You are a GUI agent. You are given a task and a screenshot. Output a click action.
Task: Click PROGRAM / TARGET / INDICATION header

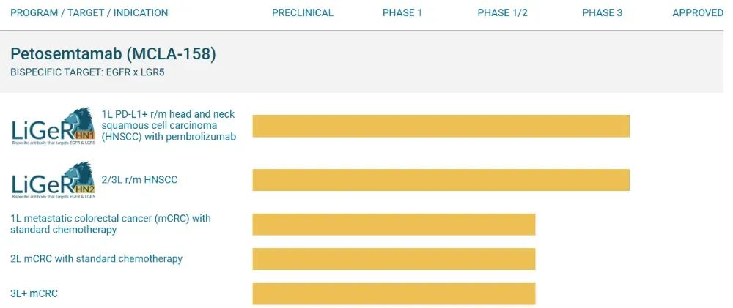pyautogui.click(x=89, y=13)
